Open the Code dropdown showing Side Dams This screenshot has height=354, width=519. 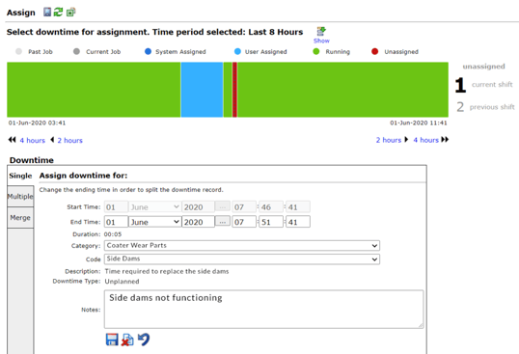coord(242,259)
